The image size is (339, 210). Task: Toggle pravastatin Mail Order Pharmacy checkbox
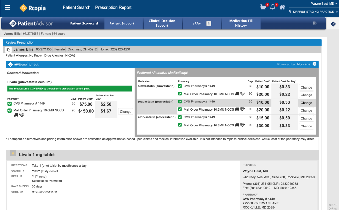(180, 109)
